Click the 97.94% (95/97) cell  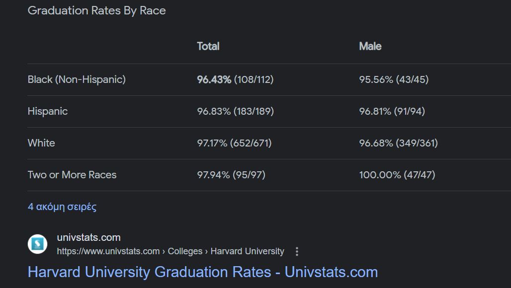pos(231,175)
